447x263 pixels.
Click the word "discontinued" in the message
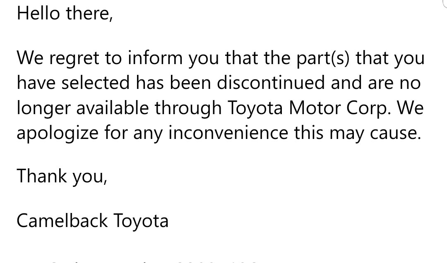point(271,83)
